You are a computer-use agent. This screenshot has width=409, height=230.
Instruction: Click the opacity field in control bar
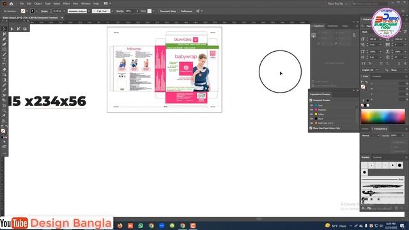coord(130,11)
